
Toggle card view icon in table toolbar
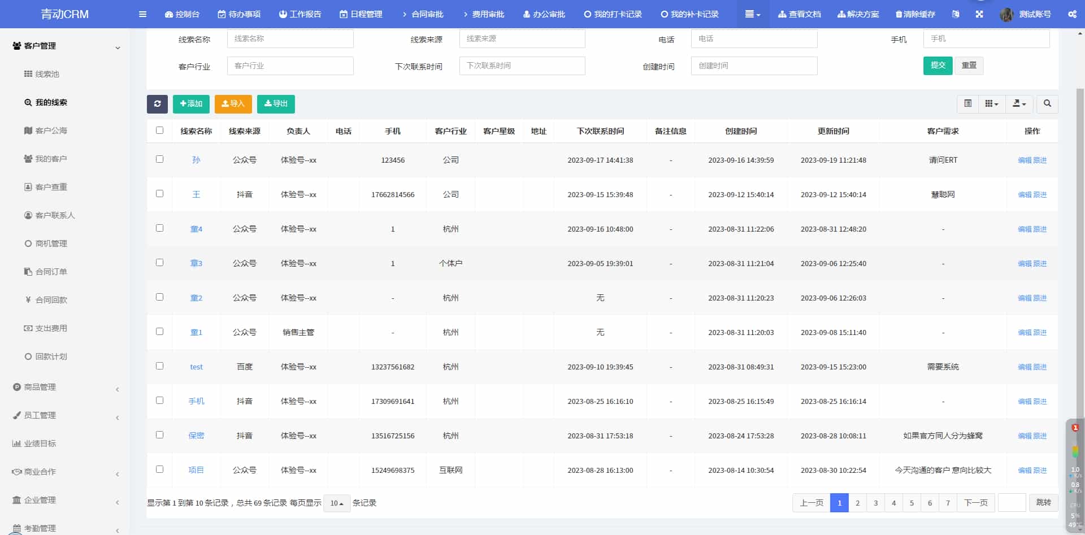pos(967,104)
